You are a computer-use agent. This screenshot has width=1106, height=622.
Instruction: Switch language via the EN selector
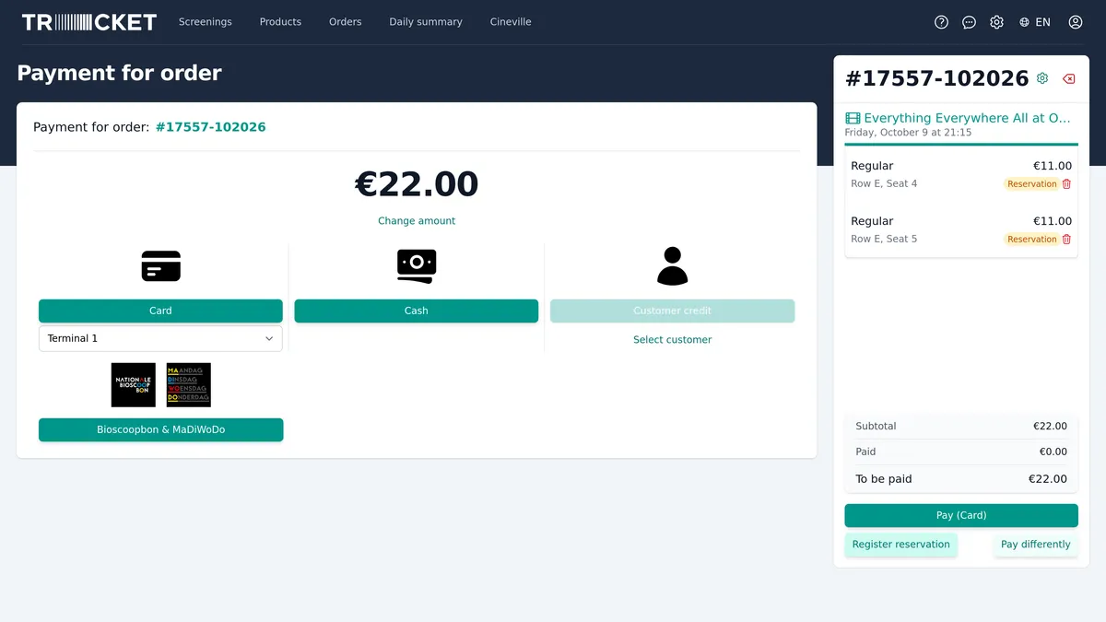coord(1034,22)
